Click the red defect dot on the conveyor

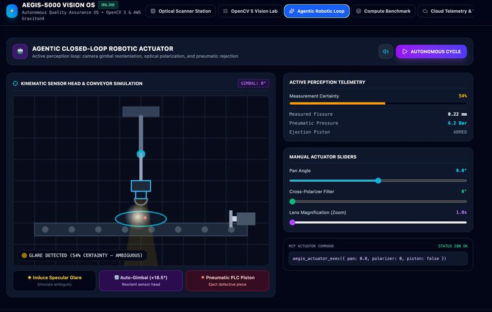(145, 218)
